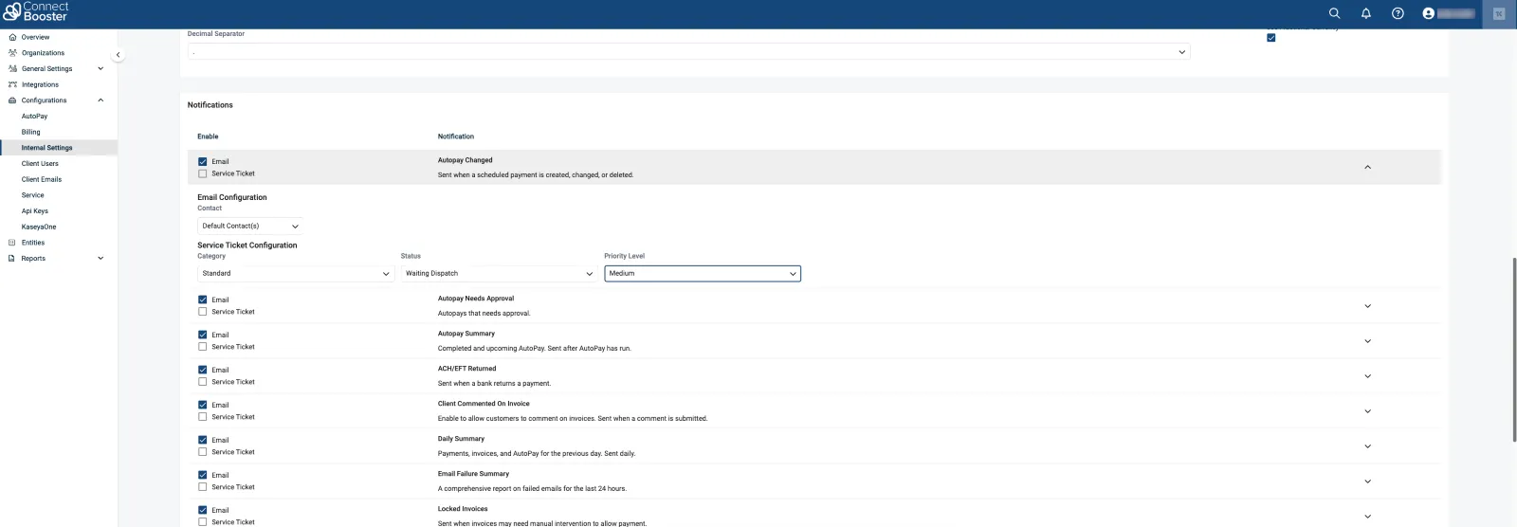
Task: Click the Connect Booster logo
Action: 36,11
